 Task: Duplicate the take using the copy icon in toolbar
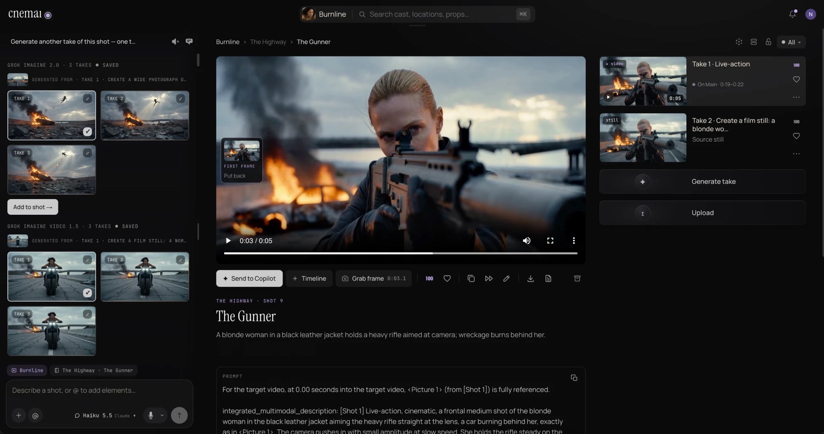tap(471, 279)
